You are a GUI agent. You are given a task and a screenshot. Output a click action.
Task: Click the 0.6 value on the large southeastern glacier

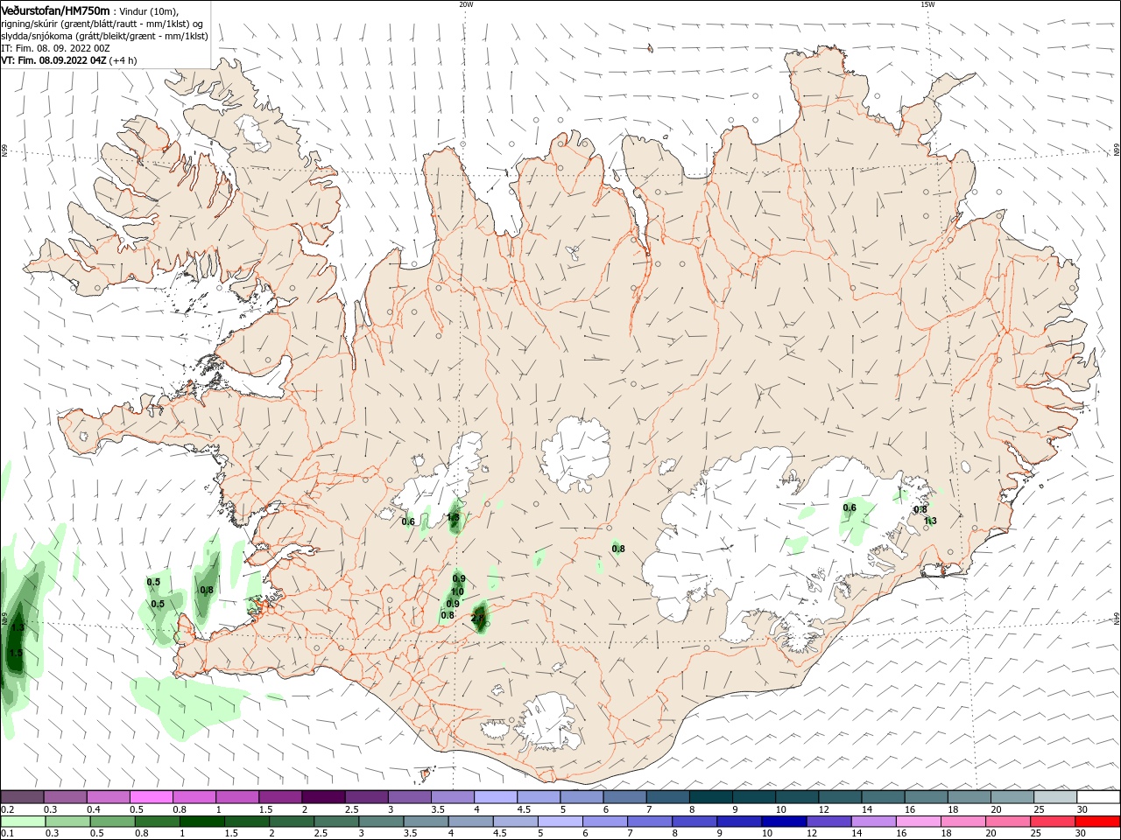(x=850, y=507)
